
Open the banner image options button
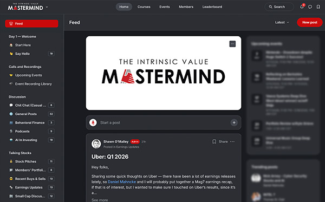point(232,44)
